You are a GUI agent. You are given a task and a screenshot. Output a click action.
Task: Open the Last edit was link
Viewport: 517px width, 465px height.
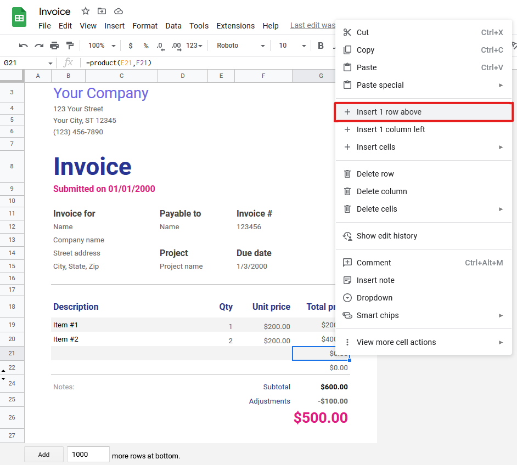313,25
